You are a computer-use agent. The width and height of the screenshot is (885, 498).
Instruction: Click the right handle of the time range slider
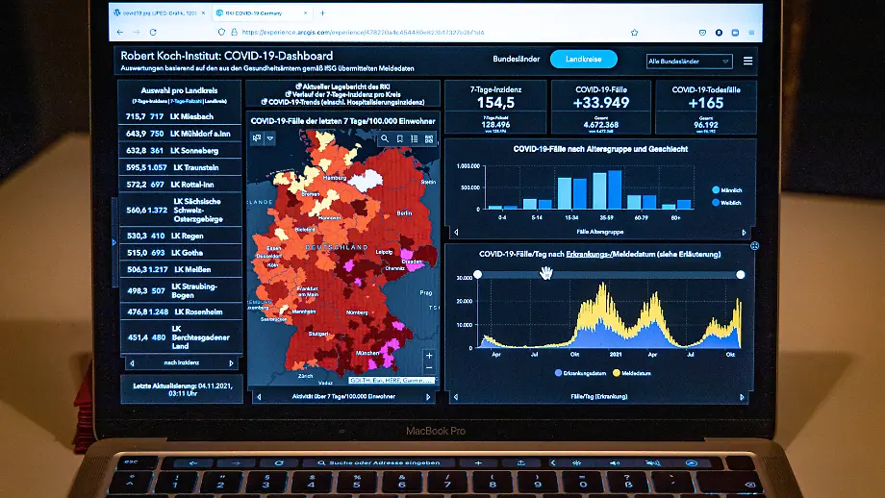click(x=740, y=275)
